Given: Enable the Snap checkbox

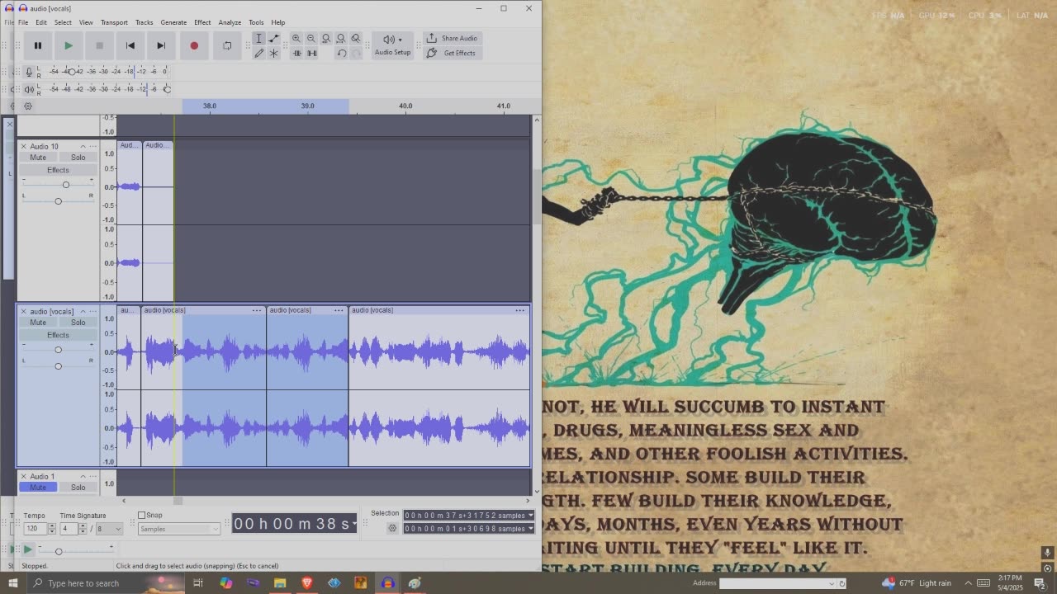Looking at the screenshot, I should click(142, 516).
